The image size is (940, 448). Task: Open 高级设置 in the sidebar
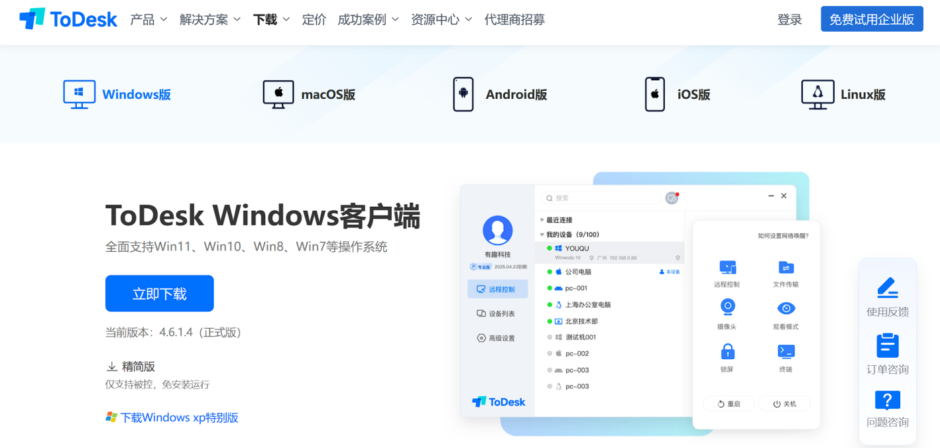tap(498, 337)
